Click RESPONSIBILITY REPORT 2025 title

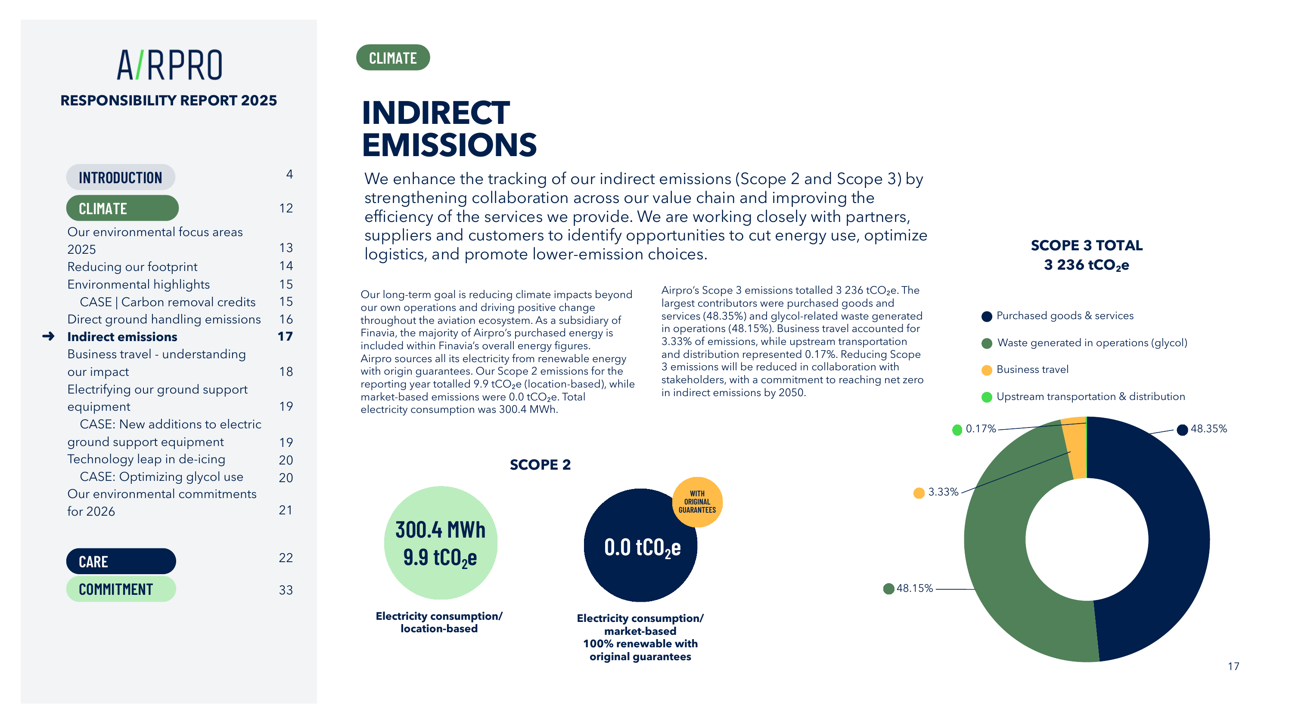[168, 100]
